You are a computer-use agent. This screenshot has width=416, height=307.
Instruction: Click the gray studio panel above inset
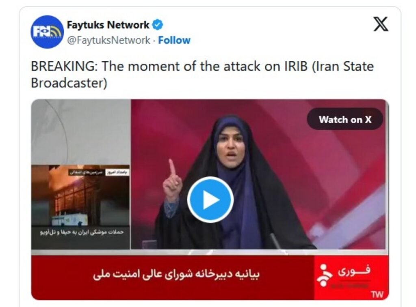(x=81, y=132)
